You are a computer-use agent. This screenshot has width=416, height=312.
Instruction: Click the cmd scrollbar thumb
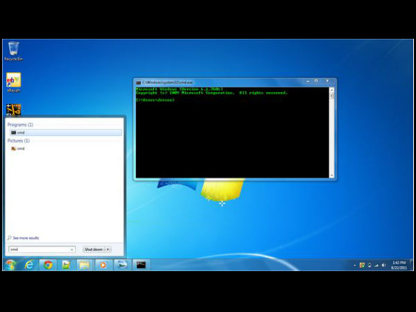(x=331, y=96)
